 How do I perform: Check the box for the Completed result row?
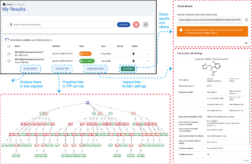[x=9, y=61]
